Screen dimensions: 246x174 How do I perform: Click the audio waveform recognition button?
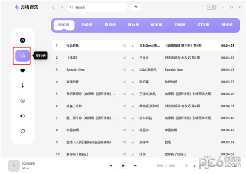(x=136, y=7)
